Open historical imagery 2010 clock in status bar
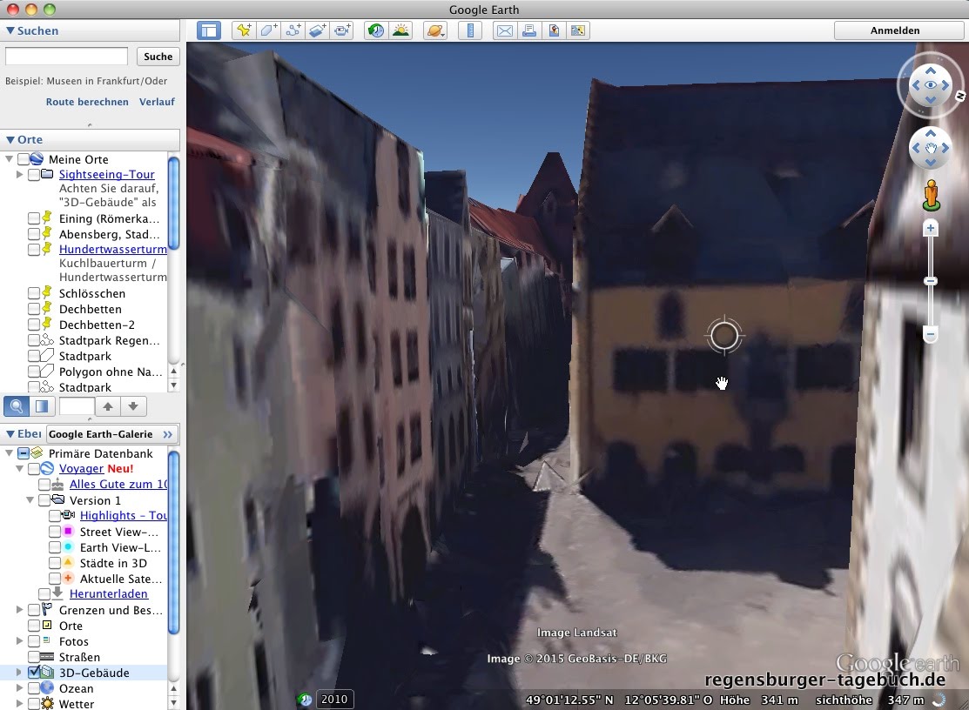The image size is (969, 710). [305, 699]
